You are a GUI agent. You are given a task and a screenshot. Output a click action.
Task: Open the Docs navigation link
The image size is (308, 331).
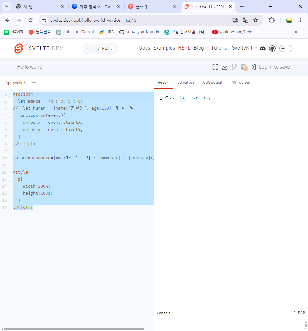[144, 48]
